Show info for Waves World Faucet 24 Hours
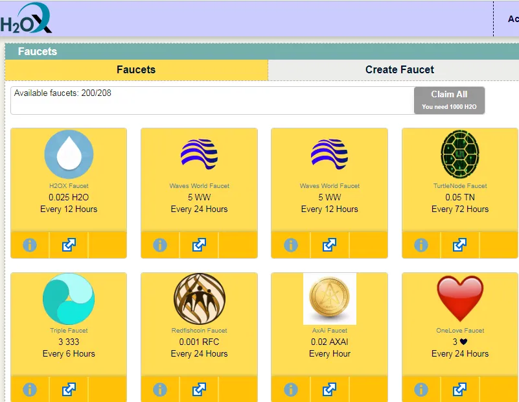Screen dimensions: 519x402 click(x=160, y=245)
